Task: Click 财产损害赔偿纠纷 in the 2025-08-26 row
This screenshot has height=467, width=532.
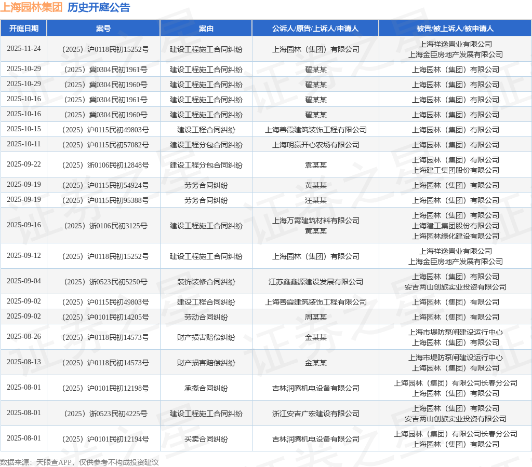Action: [206, 338]
